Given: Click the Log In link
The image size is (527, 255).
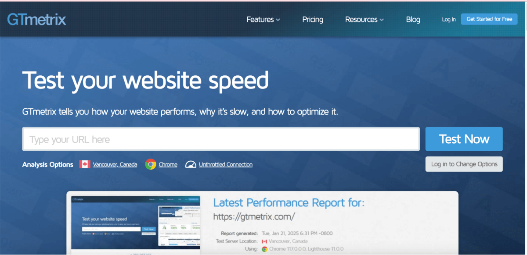Looking at the screenshot, I should click(x=449, y=19).
